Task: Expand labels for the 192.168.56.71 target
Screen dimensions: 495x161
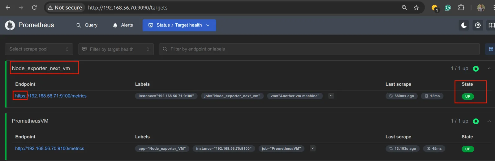Action: click(331, 96)
